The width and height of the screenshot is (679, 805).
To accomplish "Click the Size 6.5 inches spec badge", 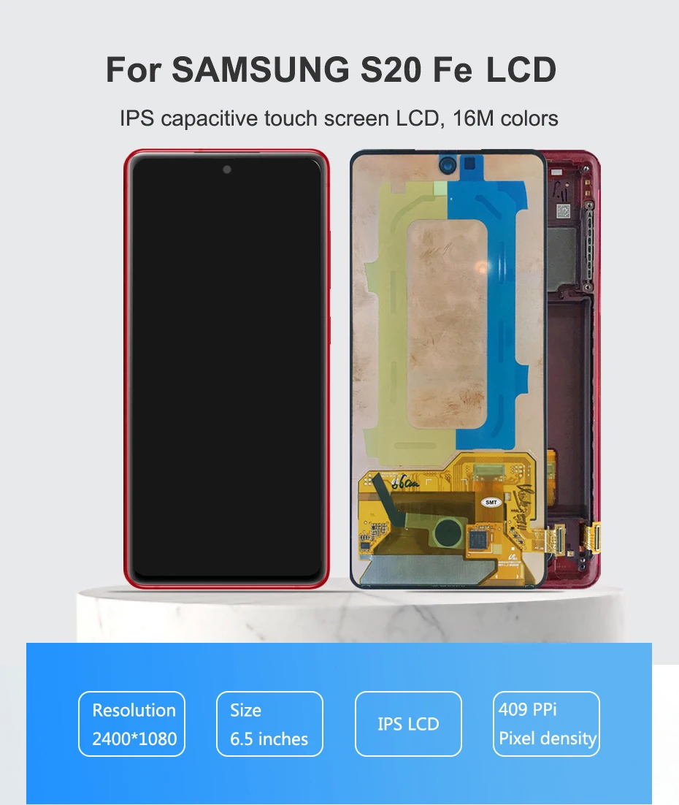I will 269,724.
